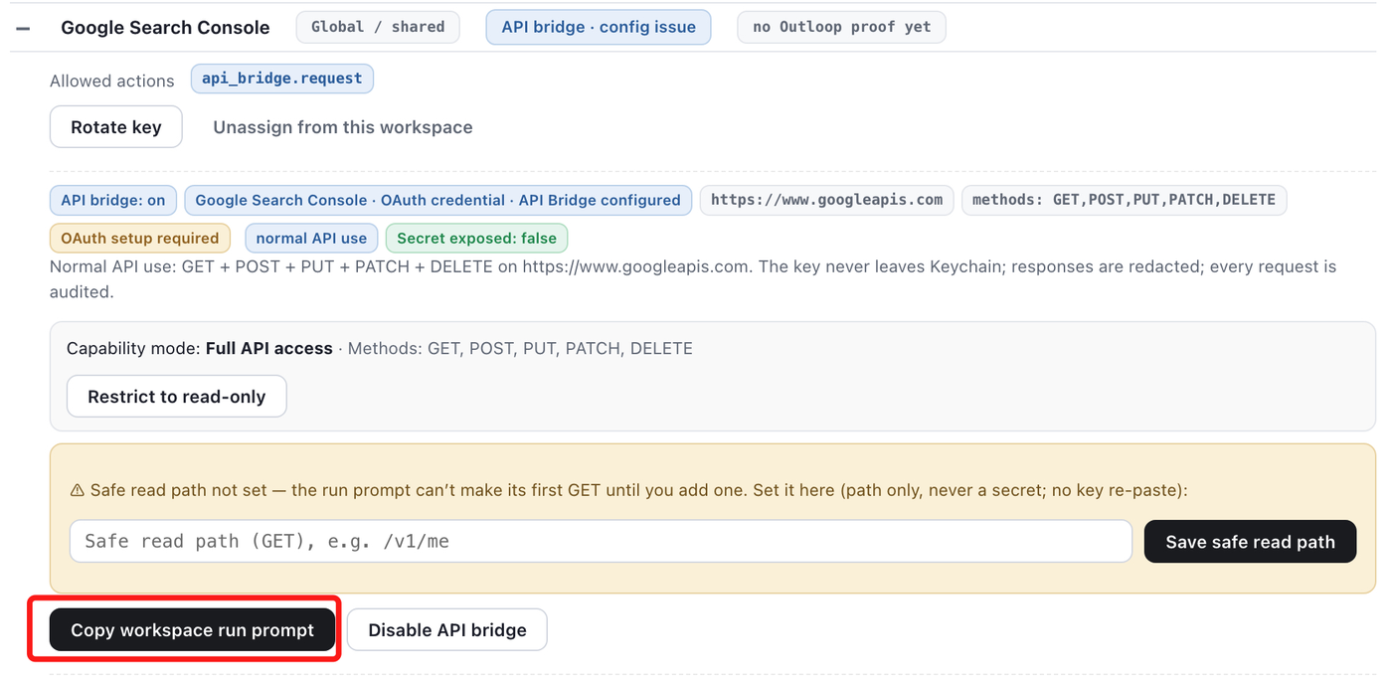Click the Secret exposed: false tag
Viewport: 1392px width, 680px height.
[477, 239]
